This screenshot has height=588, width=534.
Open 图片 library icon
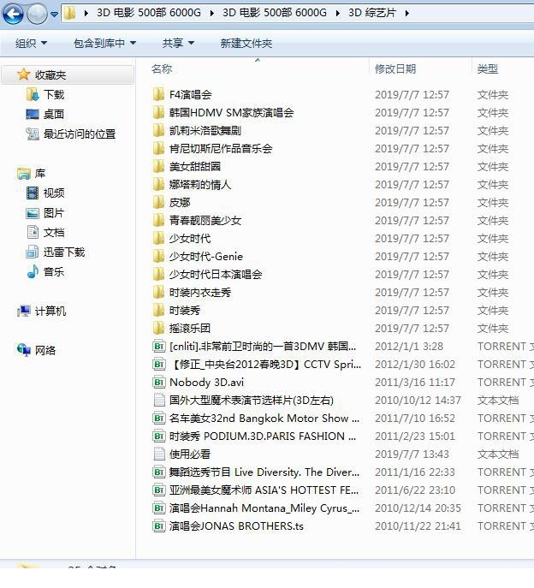(33, 213)
